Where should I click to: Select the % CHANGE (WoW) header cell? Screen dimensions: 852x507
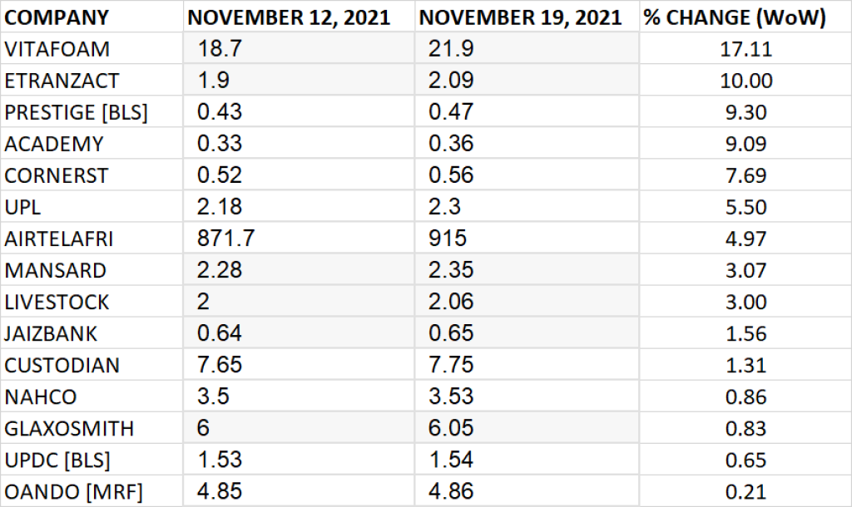click(x=745, y=17)
